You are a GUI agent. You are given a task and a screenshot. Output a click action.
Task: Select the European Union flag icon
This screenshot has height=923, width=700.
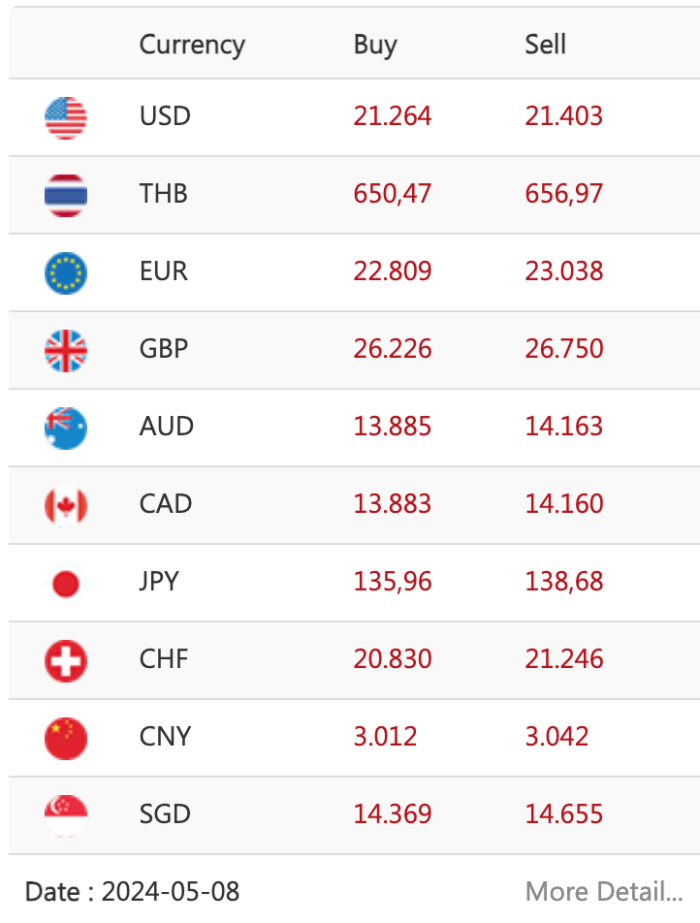pos(65,273)
